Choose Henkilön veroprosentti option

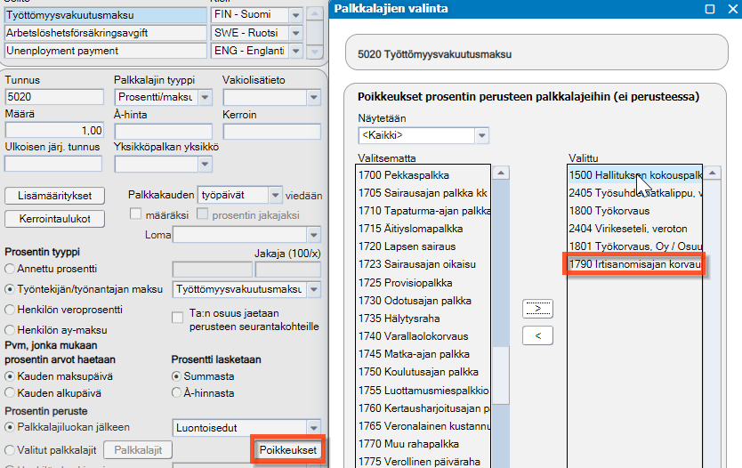point(10,310)
